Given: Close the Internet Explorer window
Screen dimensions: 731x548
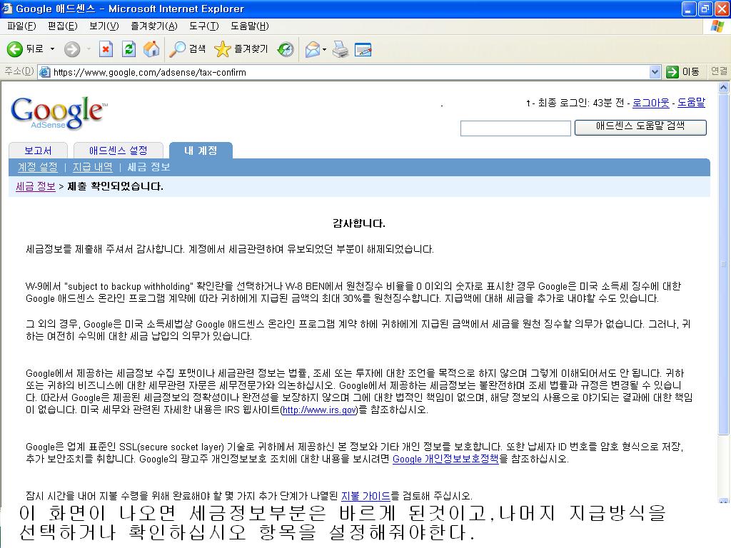Looking at the screenshot, I should click(x=722, y=9).
